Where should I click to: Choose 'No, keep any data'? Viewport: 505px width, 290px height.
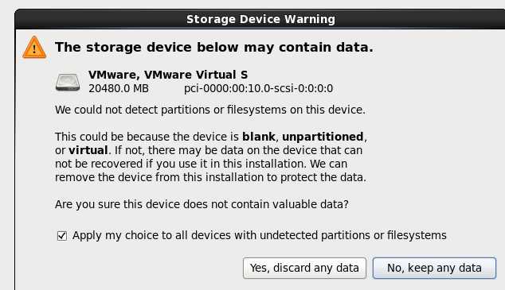434,268
